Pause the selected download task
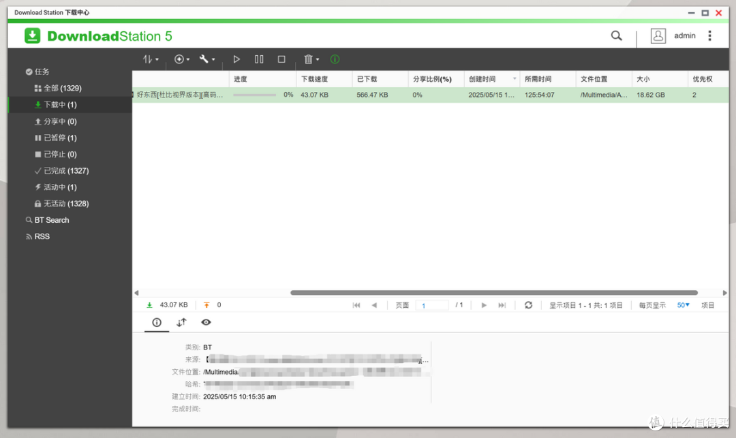The height and width of the screenshot is (438, 736). click(x=259, y=59)
